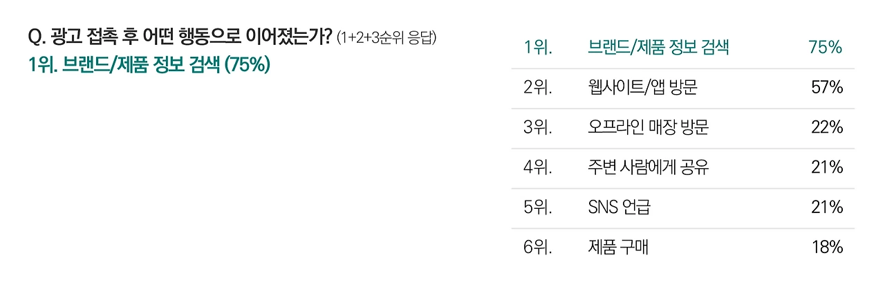Select the 4위. rank label
This screenshot has height=296, width=885.
538,167
